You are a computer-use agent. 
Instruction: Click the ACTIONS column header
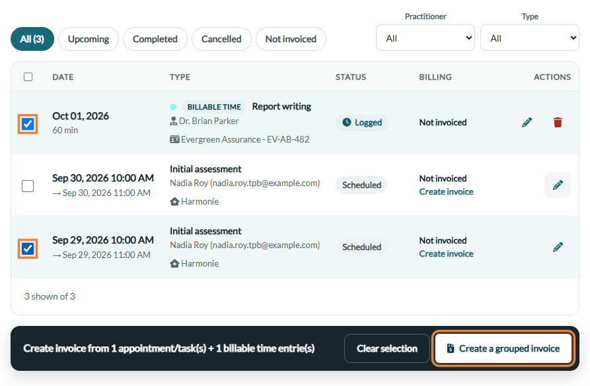click(x=552, y=77)
